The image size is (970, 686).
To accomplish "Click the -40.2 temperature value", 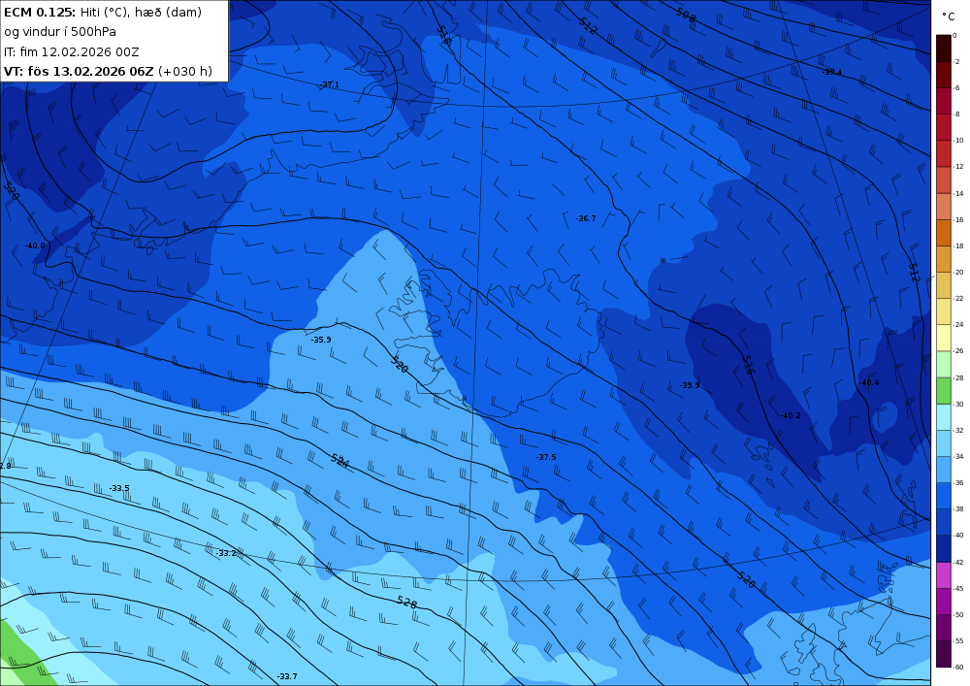I will click(791, 415).
